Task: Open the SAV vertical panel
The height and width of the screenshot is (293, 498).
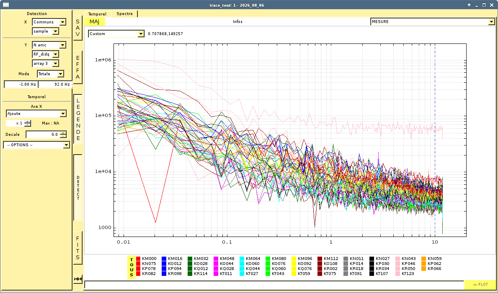Action: click(x=78, y=28)
